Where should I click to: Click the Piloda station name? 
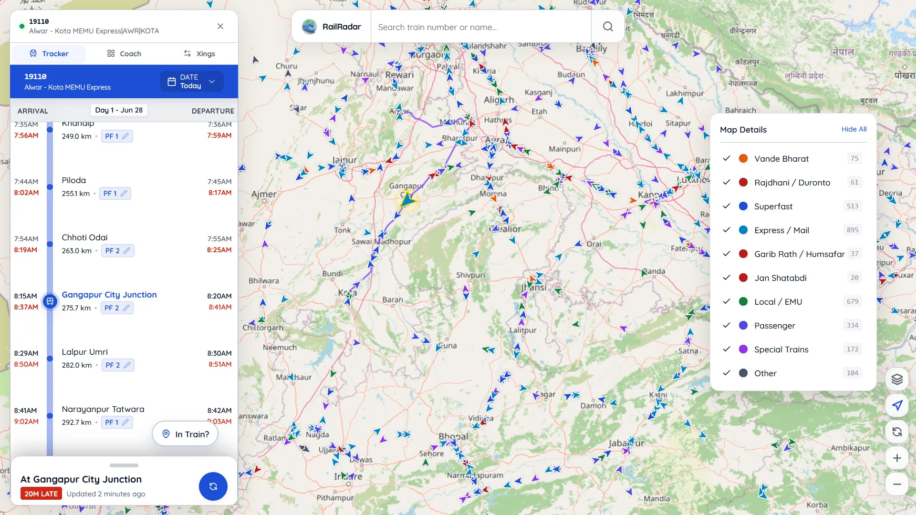[74, 180]
